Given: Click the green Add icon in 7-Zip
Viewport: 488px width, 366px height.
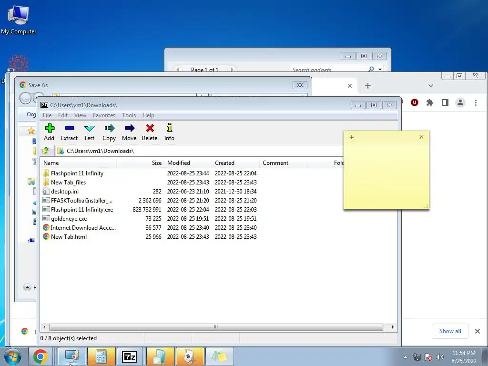Looking at the screenshot, I should [x=50, y=128].
